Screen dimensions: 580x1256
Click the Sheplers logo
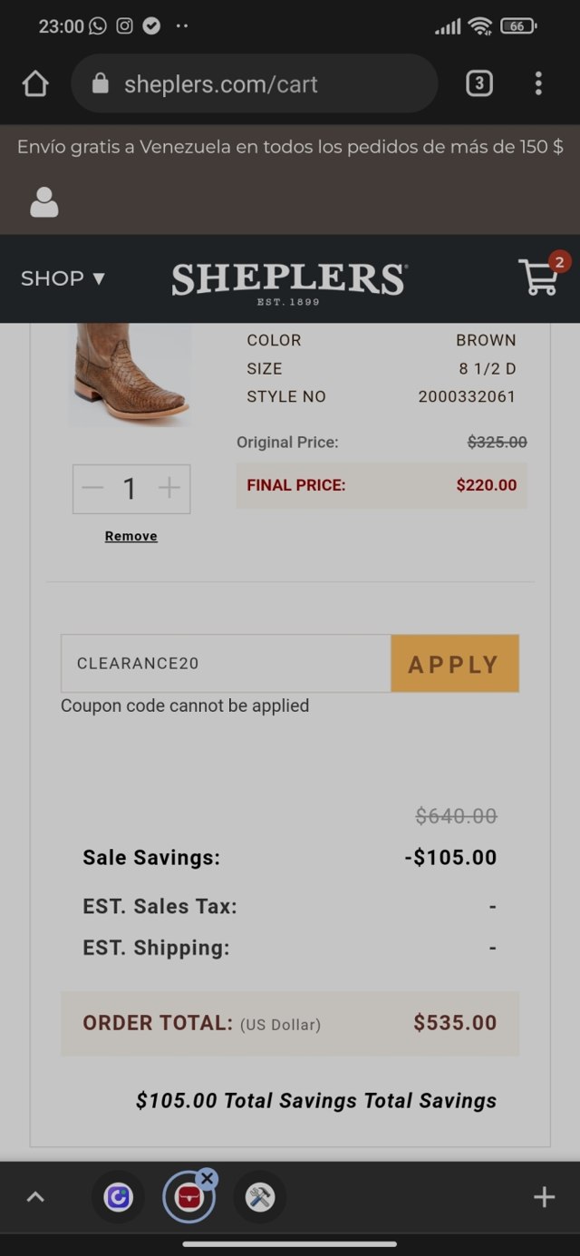pos(289,279)
